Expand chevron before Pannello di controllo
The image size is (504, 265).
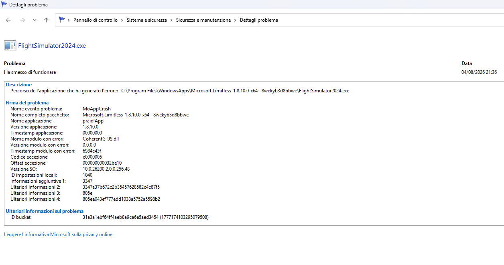pyautogui.click(x=69, y=20)
